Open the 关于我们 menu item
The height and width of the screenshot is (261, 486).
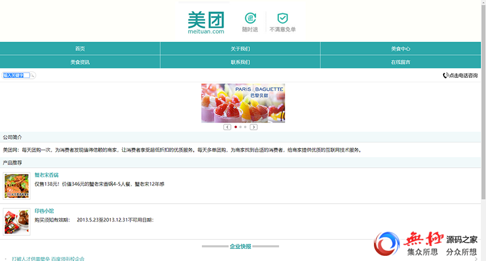tap(240, 49)
